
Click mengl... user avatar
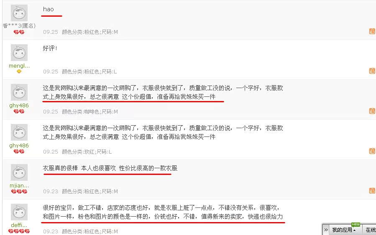(x=19, y=53)
